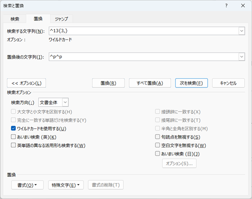The image size is (252, 199).
Task: Click the 次を検索 button
Action: point(192,83)
